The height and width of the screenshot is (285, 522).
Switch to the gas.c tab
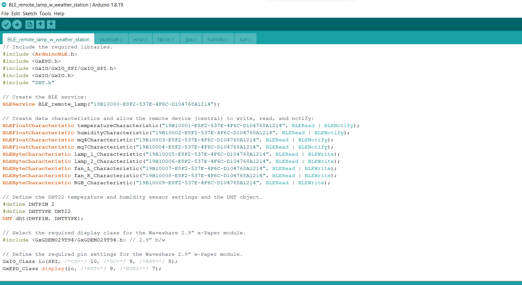pyautogui.click(x=191, y=40)
